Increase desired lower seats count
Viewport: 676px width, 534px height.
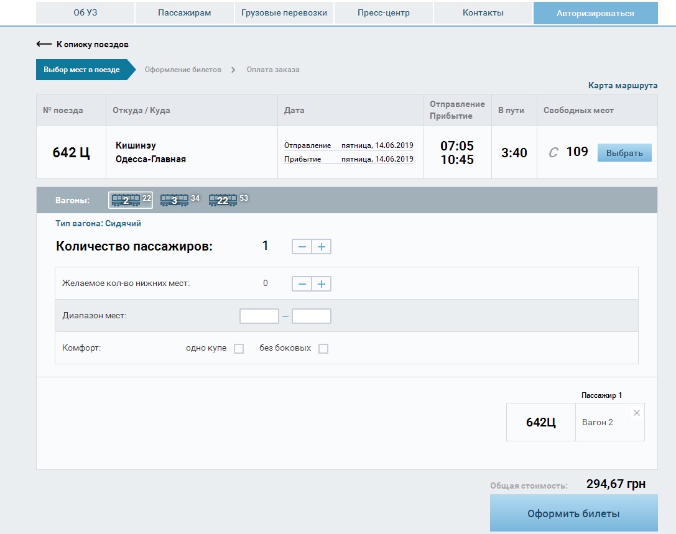(322, 284)
